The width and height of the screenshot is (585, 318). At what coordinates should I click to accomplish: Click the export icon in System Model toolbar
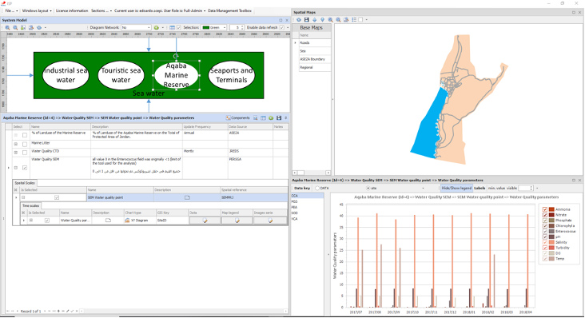tap(31, 28)
